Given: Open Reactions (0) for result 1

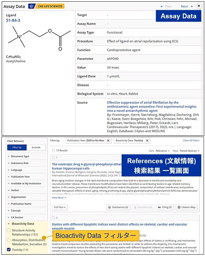Looking at the screenshot, I should [x=143, y=207].
